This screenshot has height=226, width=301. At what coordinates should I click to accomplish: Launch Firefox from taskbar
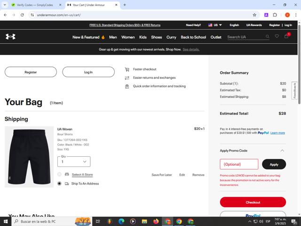coord(156,221)
